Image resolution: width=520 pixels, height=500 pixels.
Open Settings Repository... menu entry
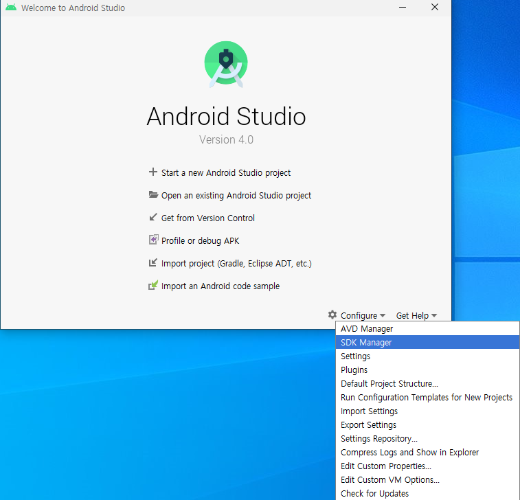(427, 439)
